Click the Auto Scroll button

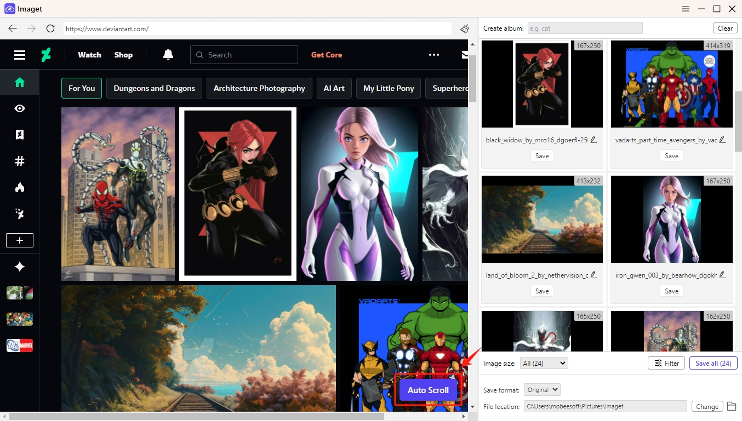pos(428,390)
